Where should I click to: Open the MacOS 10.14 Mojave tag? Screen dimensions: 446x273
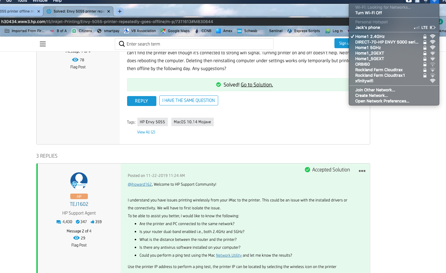click(x=192, y=122)
